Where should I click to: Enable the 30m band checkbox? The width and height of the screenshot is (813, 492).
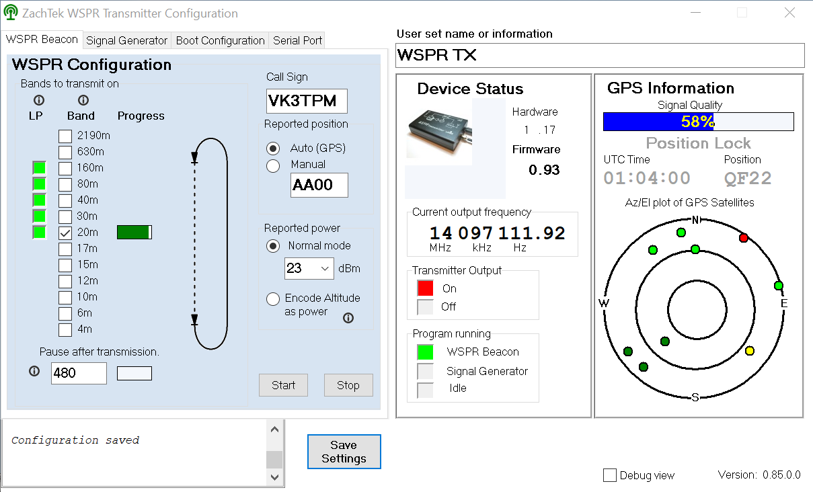[x=65, y=216]
